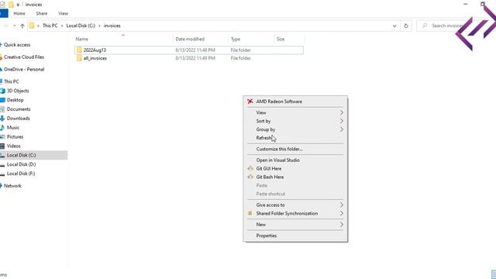Select the all_invoices folder icon

click(79, 58)
